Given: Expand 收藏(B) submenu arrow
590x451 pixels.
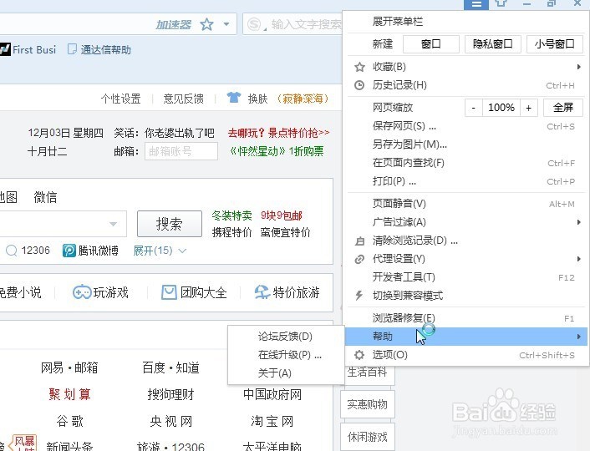Looking at the screenshot, I should click(x=579, y=67).
